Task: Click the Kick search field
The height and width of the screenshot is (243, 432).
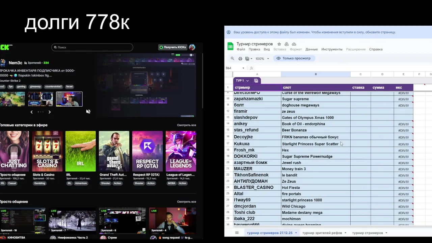Action: 92,47
